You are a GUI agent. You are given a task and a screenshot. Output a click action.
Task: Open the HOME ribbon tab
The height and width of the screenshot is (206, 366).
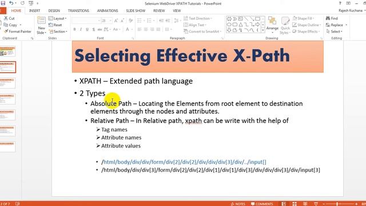(16, 11)
